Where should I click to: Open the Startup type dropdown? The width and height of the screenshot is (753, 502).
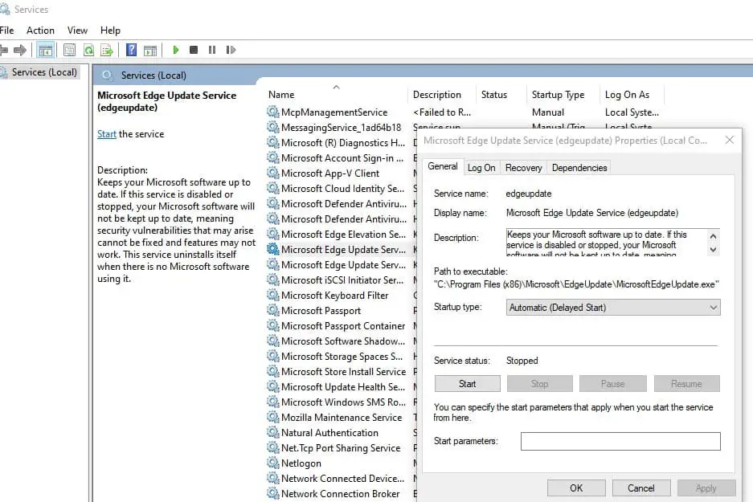614,308
